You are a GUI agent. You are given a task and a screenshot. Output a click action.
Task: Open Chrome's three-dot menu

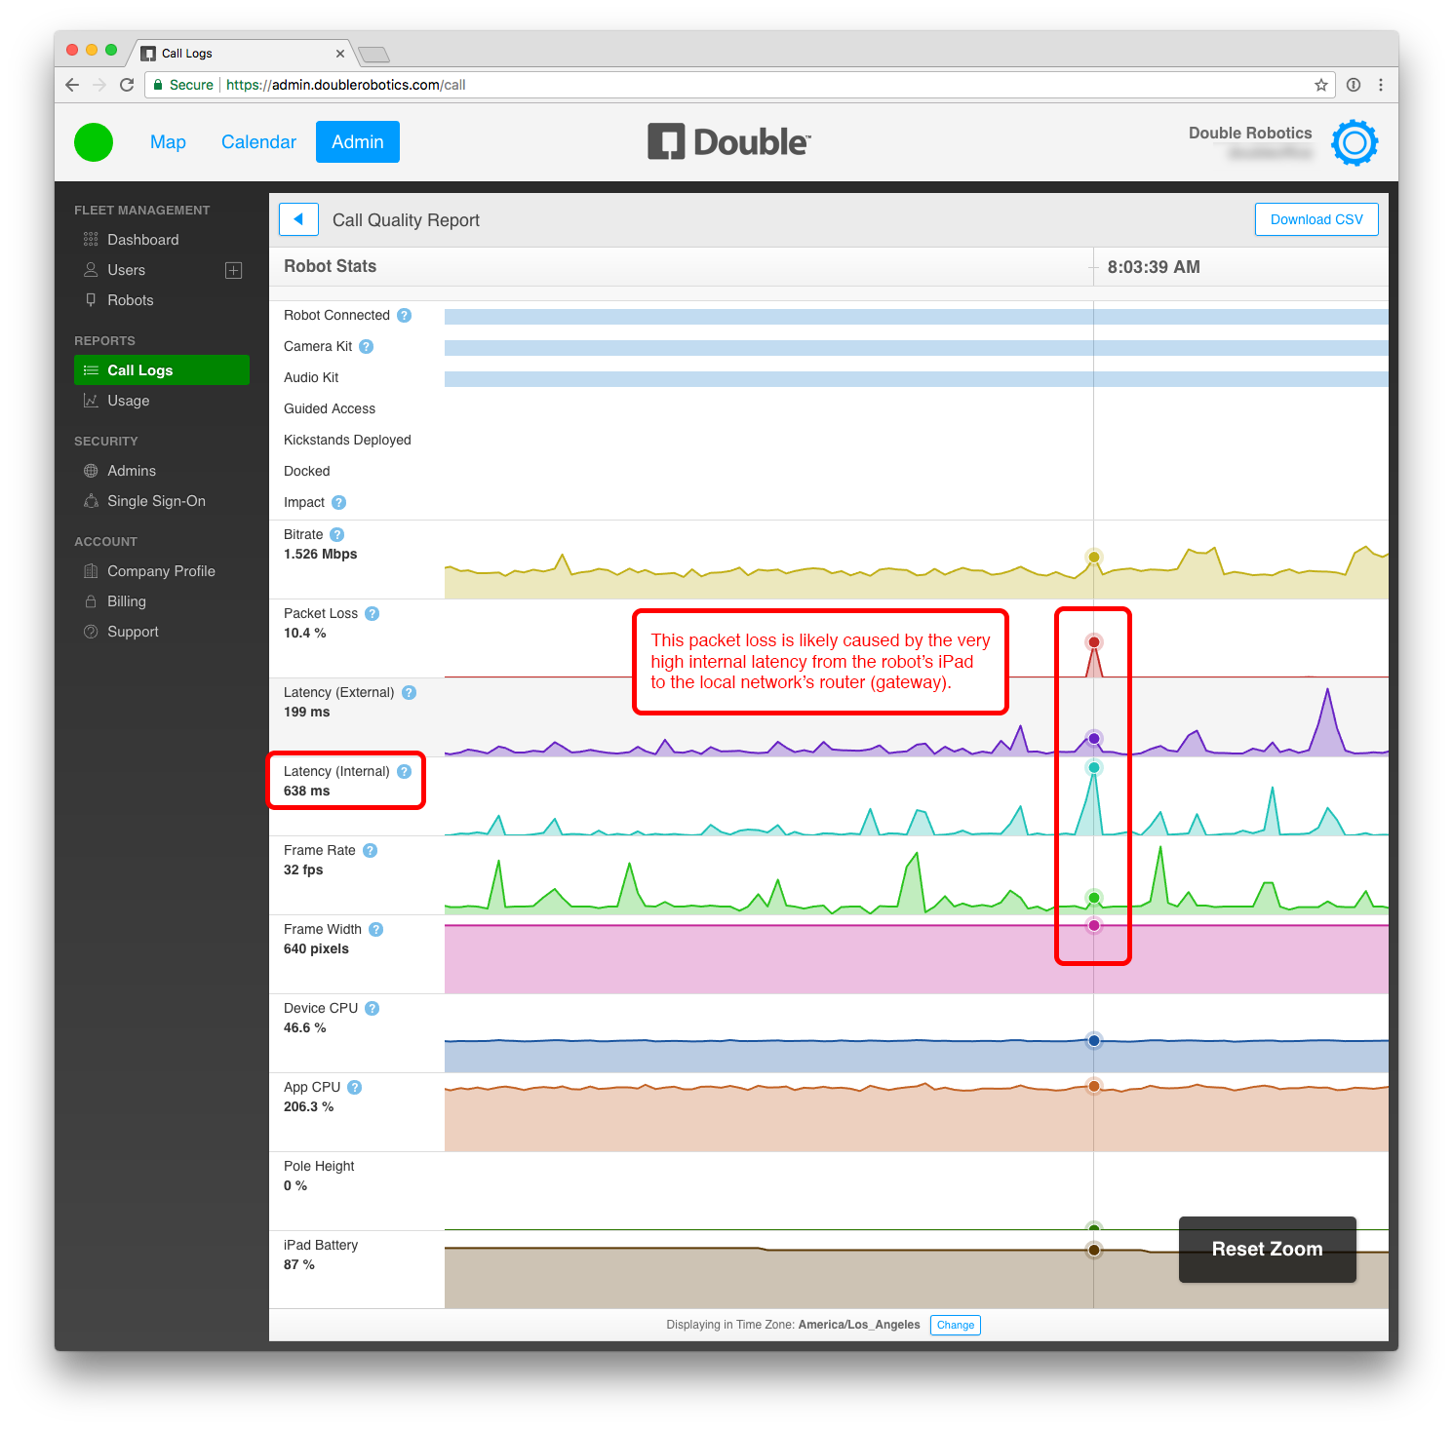pos(1380,85)
